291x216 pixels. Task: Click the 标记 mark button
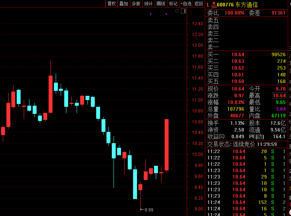[173, 4]
